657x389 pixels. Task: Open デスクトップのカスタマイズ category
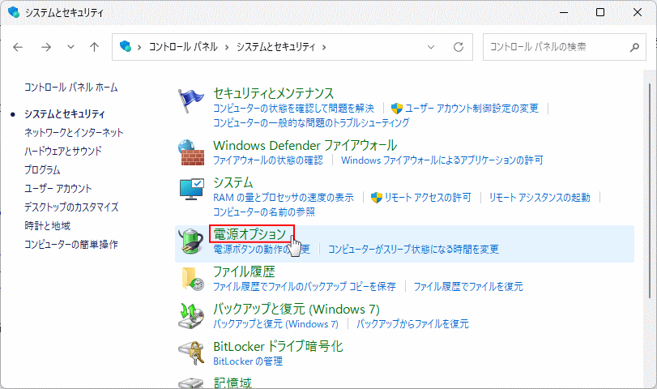tap(71, 207)
